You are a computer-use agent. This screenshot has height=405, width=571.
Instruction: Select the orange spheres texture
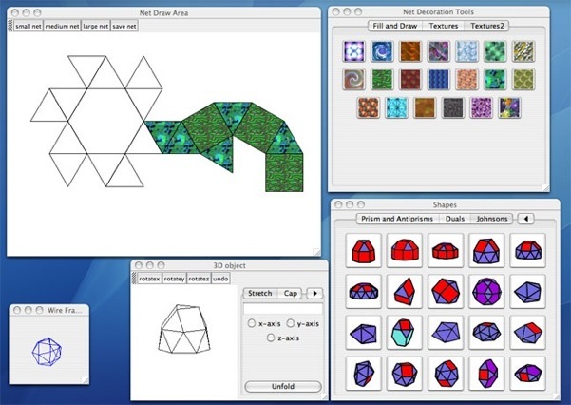point(369,107)
